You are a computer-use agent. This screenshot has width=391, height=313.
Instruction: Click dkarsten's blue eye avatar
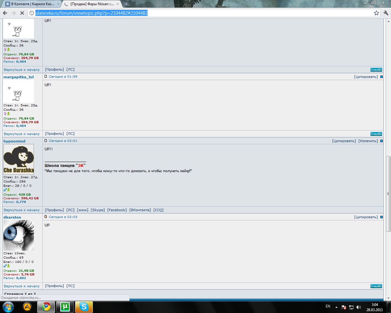19,235
